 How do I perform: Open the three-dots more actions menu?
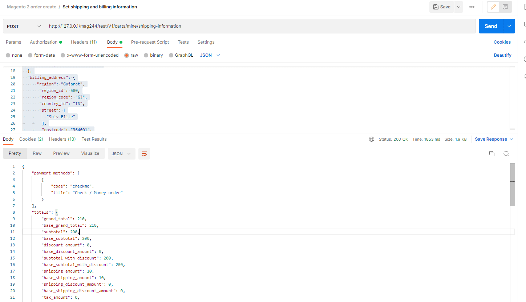click(472, 7)
